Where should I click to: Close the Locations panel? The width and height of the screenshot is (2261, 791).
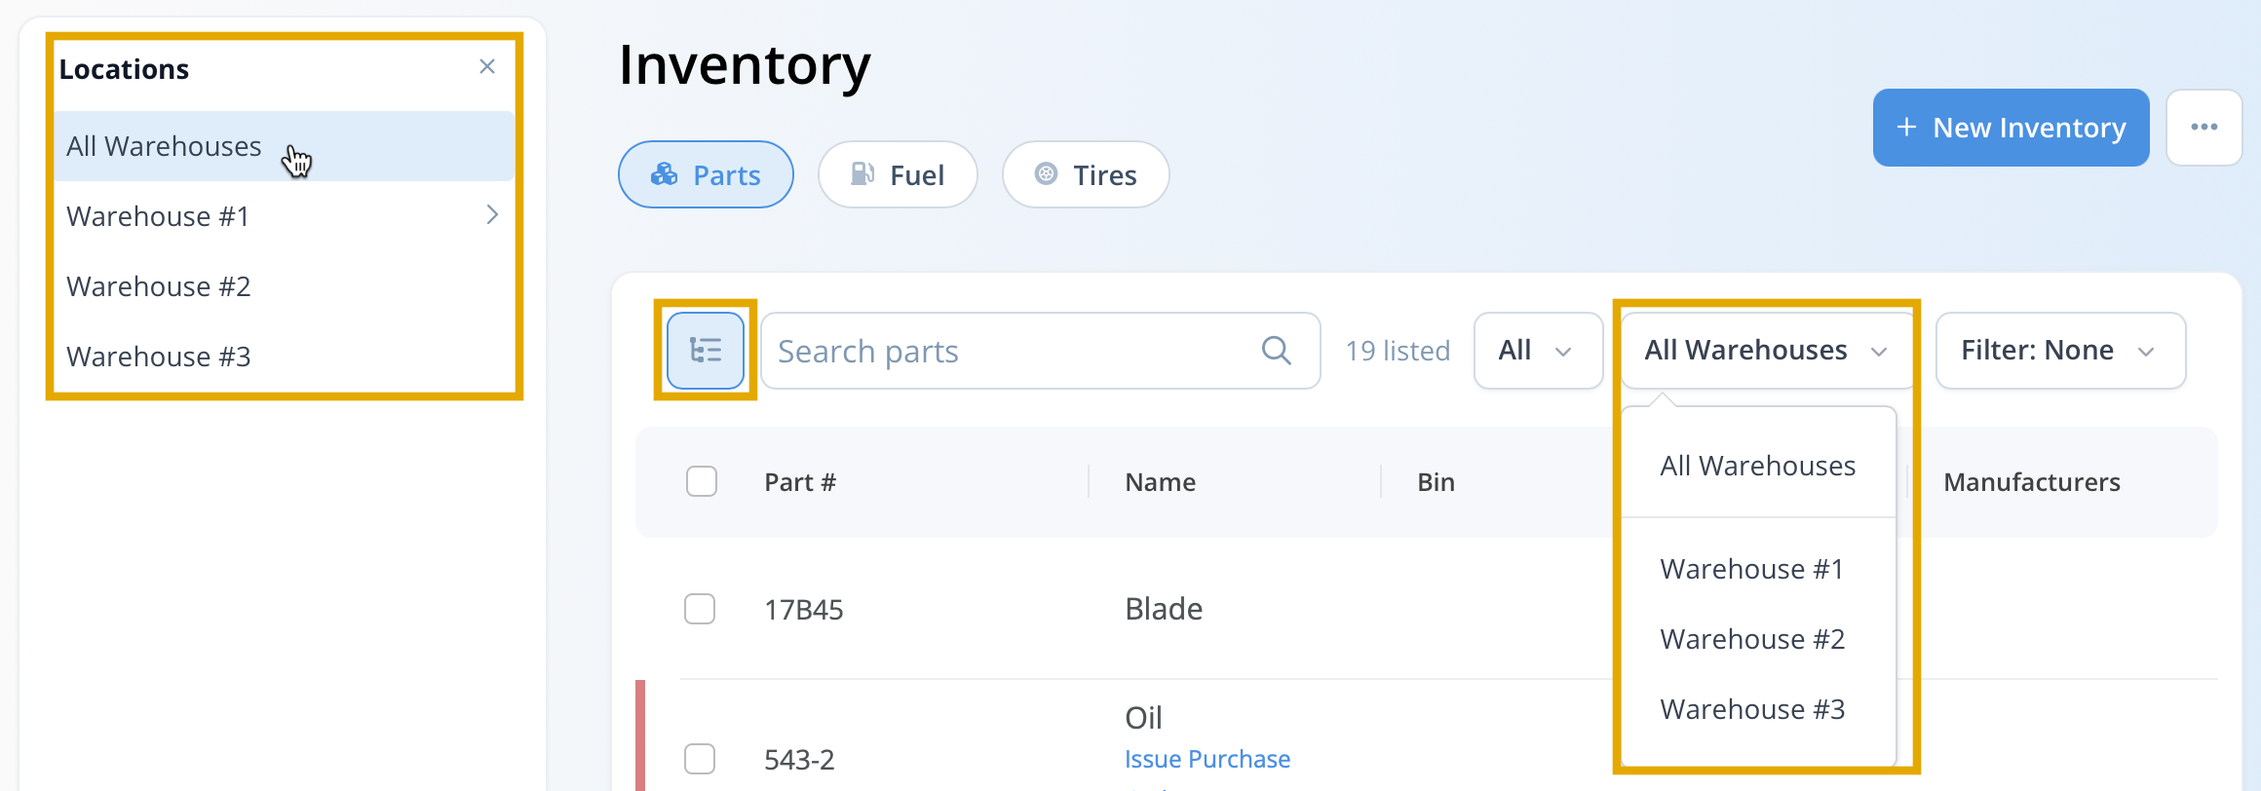click(487, 66)
